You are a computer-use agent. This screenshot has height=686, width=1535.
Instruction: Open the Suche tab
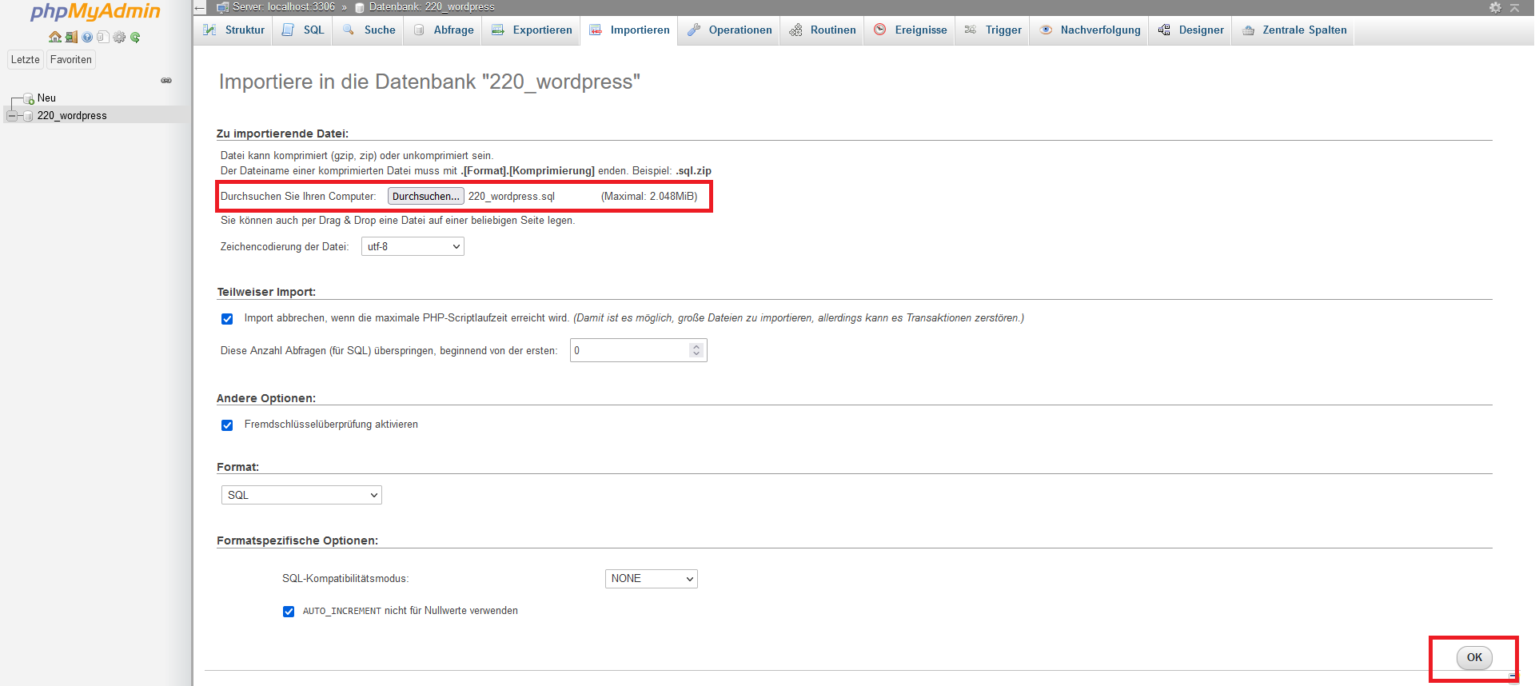(369, 30)
